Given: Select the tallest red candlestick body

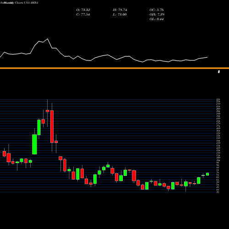Looking at the screenshot, I should tap(52, 126).
